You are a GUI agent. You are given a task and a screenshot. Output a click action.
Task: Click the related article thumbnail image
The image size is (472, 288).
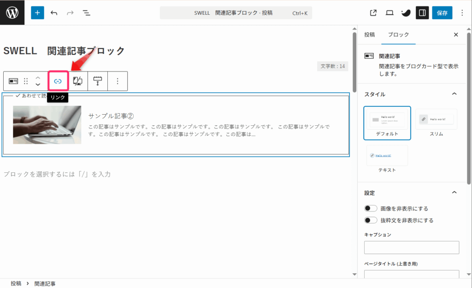tap(47, 124)
